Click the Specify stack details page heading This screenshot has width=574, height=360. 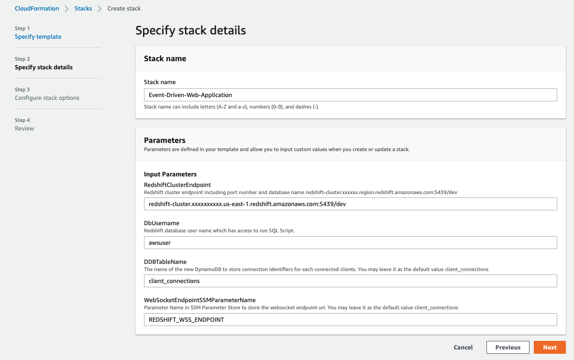pos(190,31)
